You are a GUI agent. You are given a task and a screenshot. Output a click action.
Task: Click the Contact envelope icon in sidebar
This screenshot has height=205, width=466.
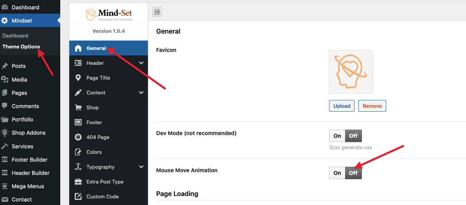coord(5,200)
